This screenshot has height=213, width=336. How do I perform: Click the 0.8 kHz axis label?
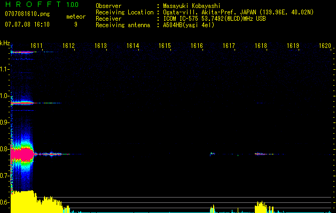[x=4, y=149]
